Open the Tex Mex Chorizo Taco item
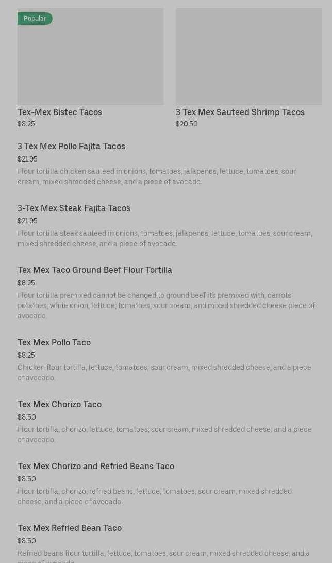Viewport: 332px width, 563px height. tap(59, 405)
